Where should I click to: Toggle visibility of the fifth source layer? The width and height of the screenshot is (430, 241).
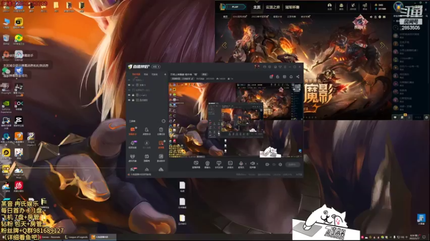tap(129, 100)
